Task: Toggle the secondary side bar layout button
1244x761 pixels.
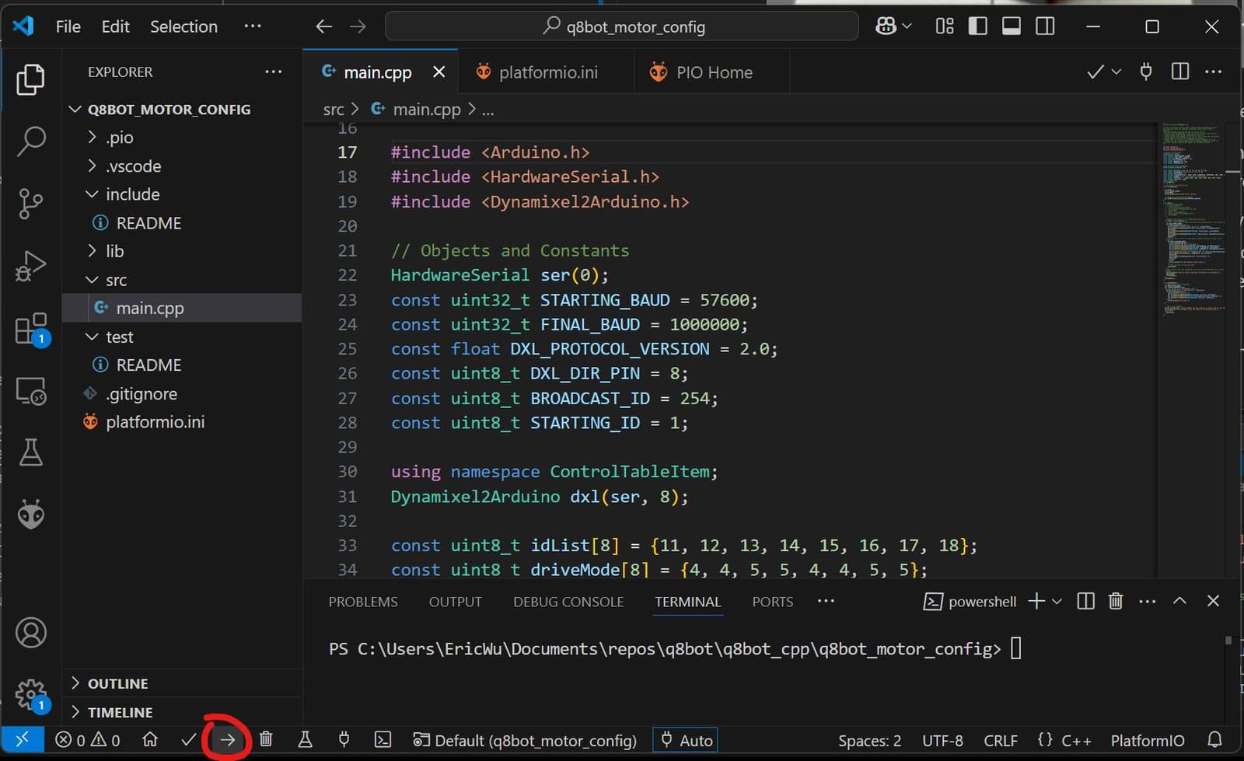Action: (x=1046, y=26)
